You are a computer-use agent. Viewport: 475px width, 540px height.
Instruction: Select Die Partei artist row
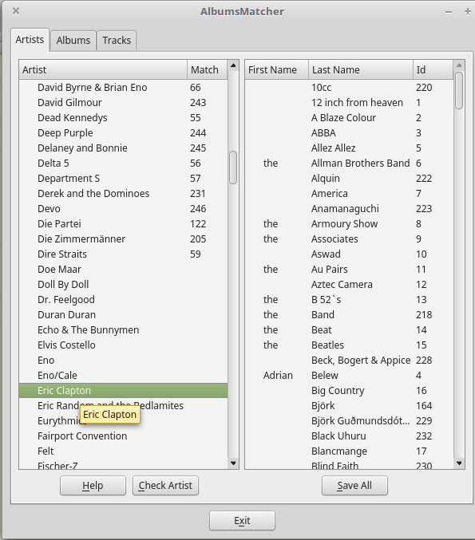point(124,224)
